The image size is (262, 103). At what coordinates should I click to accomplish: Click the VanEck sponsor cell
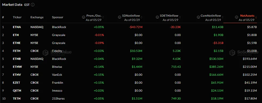pyautogui.click(x=57, y=75)
